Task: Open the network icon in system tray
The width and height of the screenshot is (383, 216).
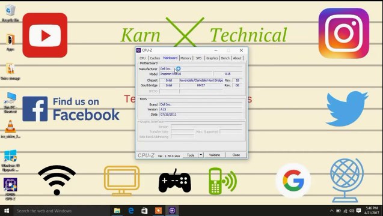Action: pyautogui.click(x=345, y=211)
